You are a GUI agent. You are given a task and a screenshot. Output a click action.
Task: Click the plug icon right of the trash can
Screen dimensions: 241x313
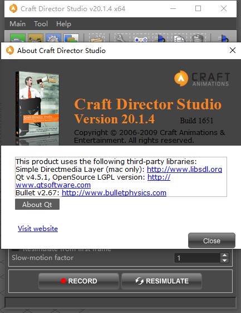click(223, 38)
